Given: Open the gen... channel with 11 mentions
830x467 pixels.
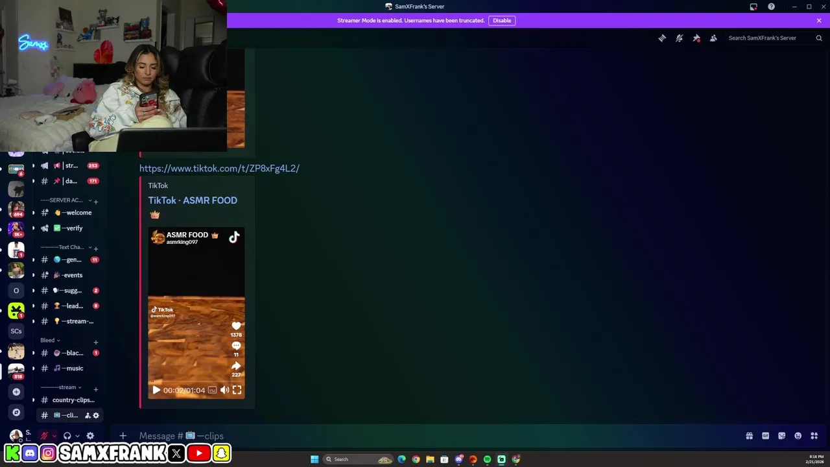Looking at the screenshot, I should 68,259.
